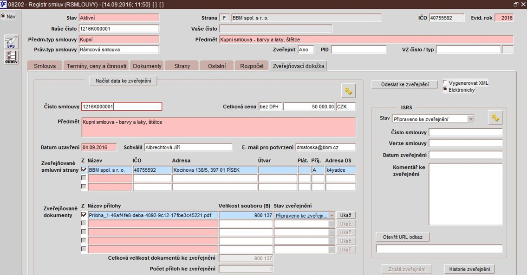Click the yellow key icon above Celková cena
The height and width of the screenshot is (275, 527).
pyautogui.click(x=349, y=91)
